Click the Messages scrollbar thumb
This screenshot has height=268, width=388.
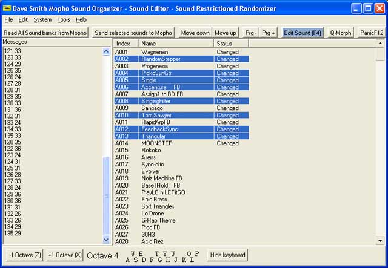pyautogui.click(x=106, y=197)
